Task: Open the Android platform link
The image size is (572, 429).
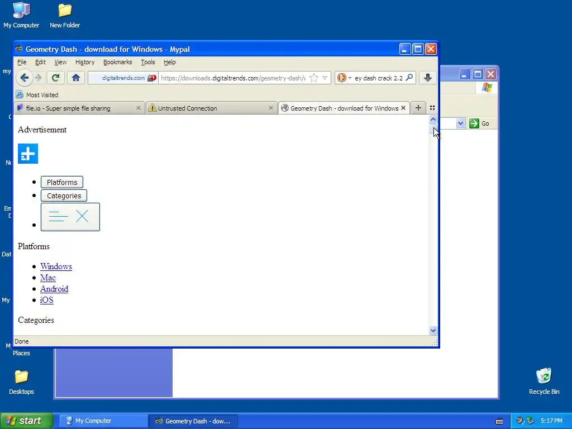Action: click(x=54, y=289)
